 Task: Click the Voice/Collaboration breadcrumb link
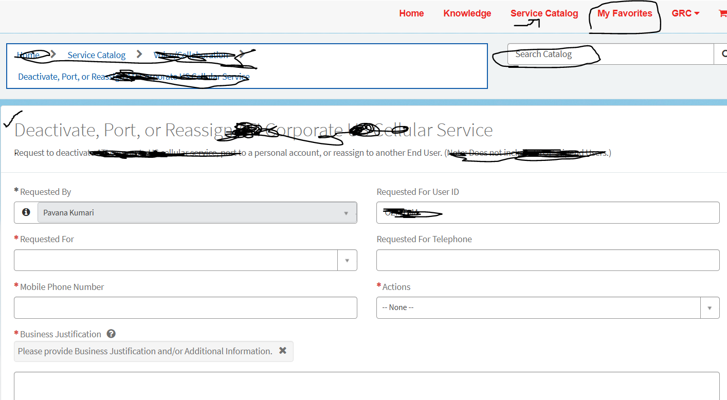191,55
